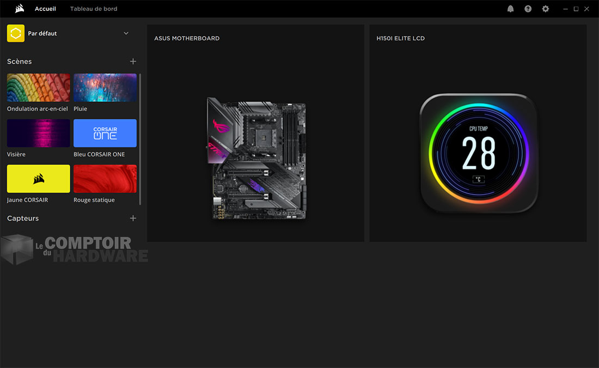Close the iCUE window

[x=587, y=9]
